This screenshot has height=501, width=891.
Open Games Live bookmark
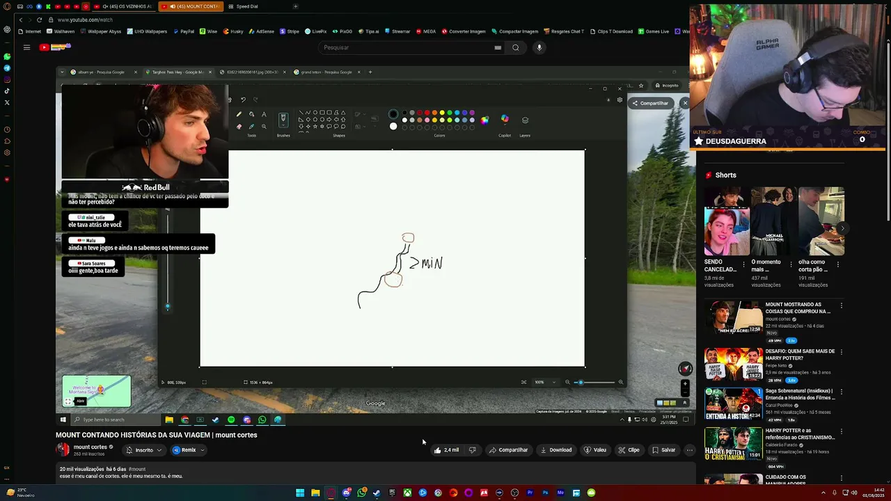point(654,31)
